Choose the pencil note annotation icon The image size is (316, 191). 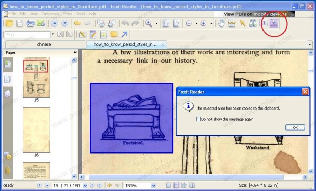93,35
